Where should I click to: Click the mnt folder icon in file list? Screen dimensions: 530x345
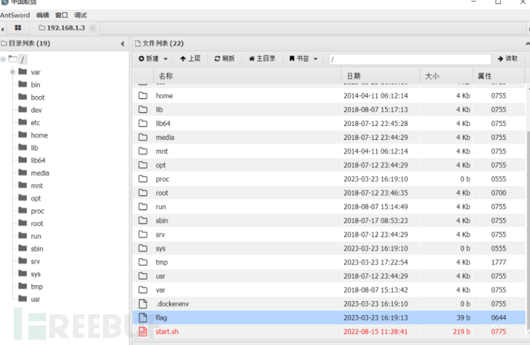point(143,151)
